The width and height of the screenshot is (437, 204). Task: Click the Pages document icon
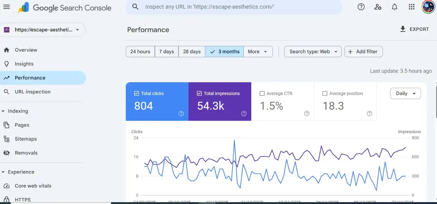coord(7,125)
